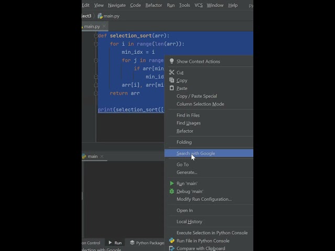
Task: Open Refactor submenu in context menu
Action: coord(209,131)
